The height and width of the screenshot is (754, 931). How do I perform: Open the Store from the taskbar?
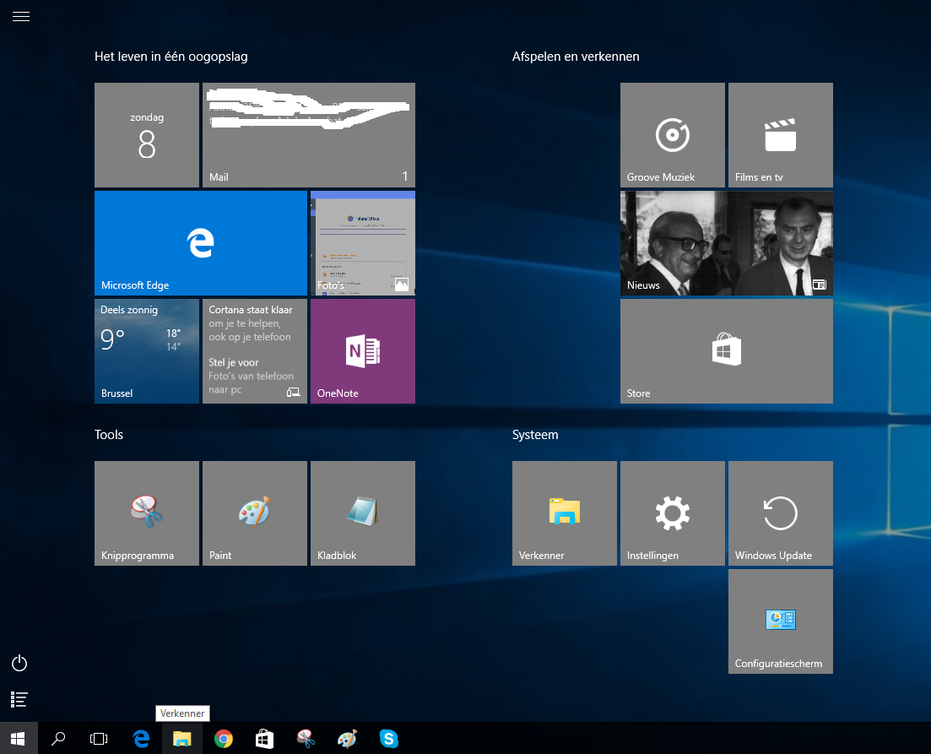tap(265, 739)
